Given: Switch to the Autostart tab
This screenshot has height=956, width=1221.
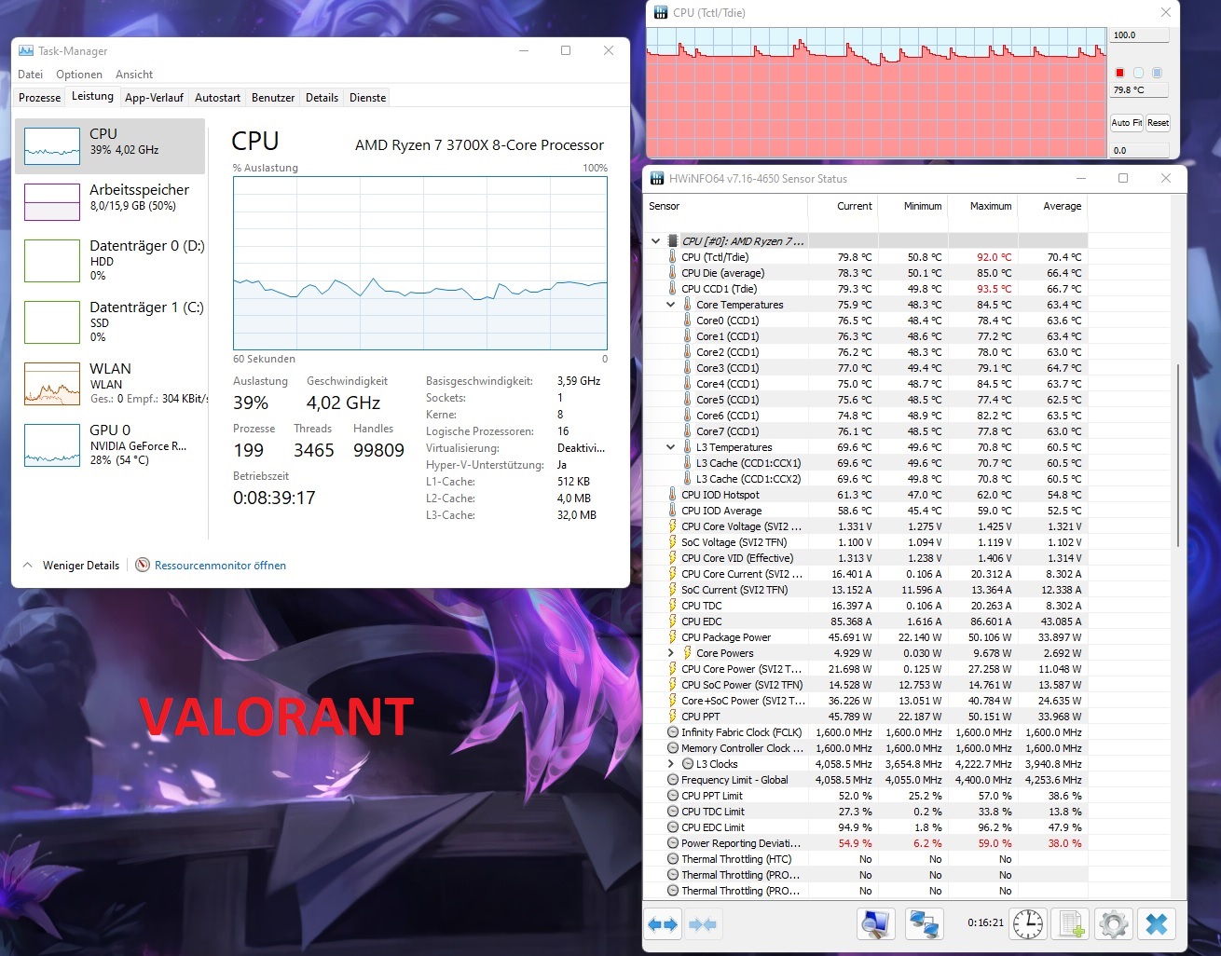Looking at the screenshot, I should (217, 98).
